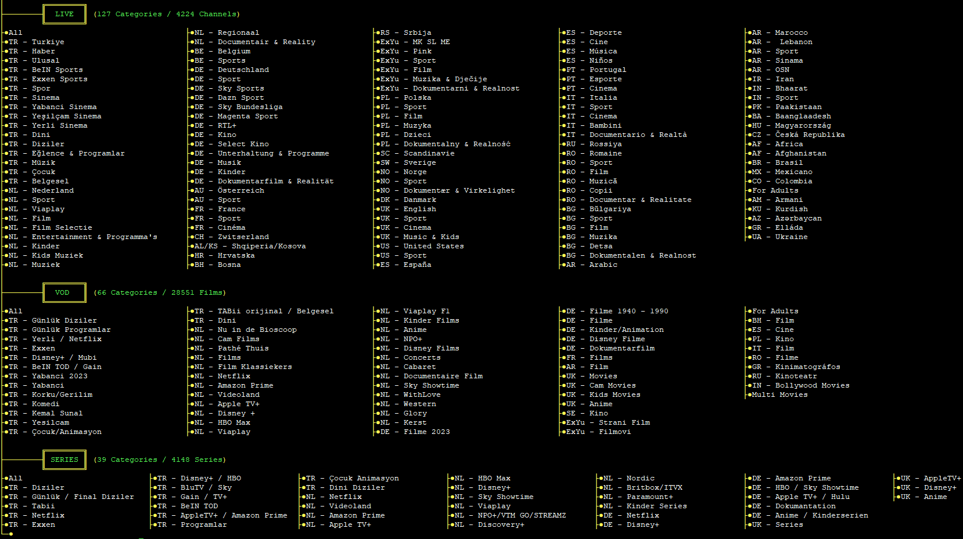
Task: Click the boxed SERIES section header
Action: point(64,460)
